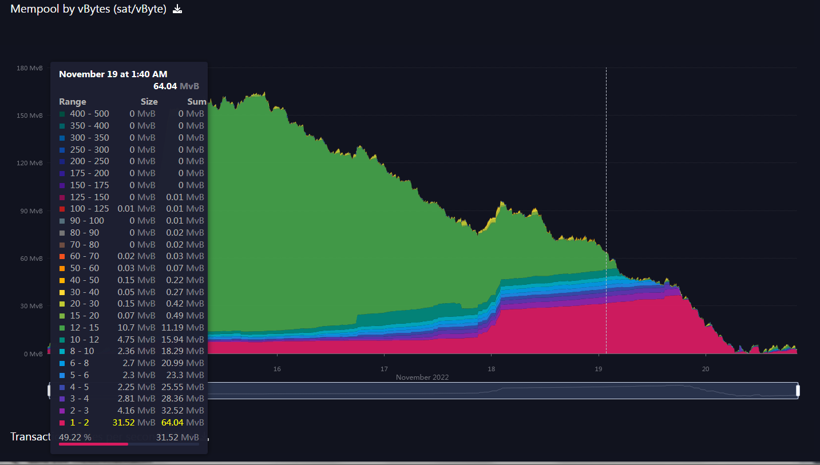Click the "150 - 175" range label
Viewport: 820px width, 465px height.
coord(89,185)
